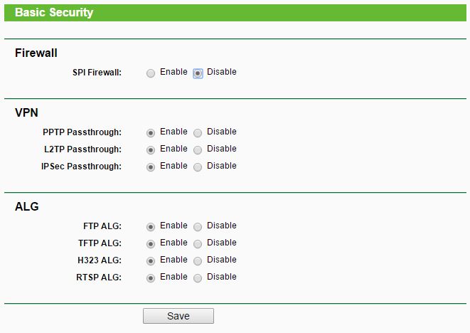The image size is (470, 333).
Task: Enable FTP ALG
Action: 151,227
